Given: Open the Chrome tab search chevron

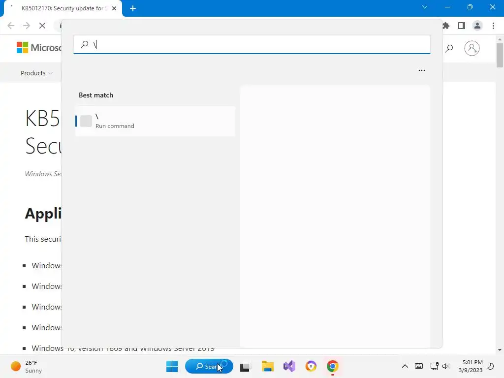Looking at the screenshot, I should click(425, 7).
